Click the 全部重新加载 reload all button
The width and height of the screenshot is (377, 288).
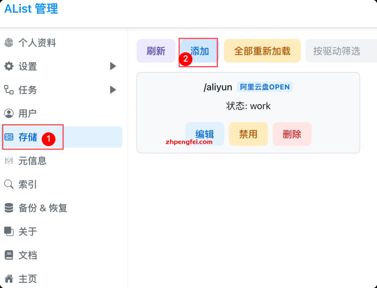tap(262, 51)
